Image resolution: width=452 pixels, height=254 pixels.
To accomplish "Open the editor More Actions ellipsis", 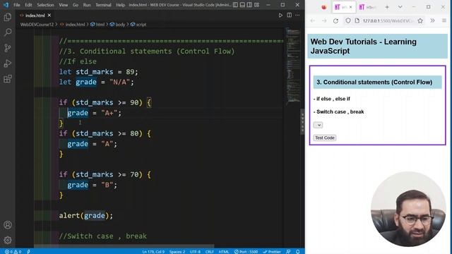I will tap(297, 16).
